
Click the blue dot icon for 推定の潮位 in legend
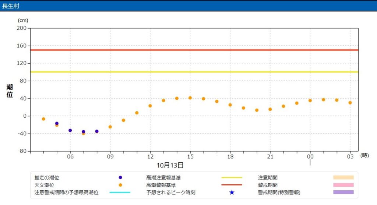(x=120, y=177)
